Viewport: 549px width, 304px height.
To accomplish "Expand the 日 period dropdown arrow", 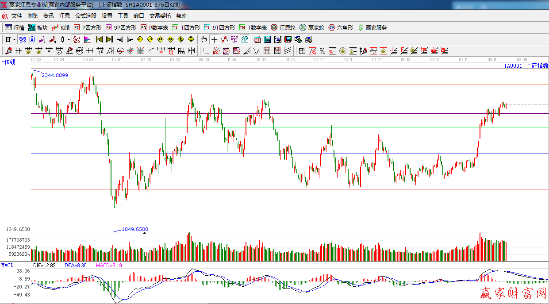I will (15, 39).
